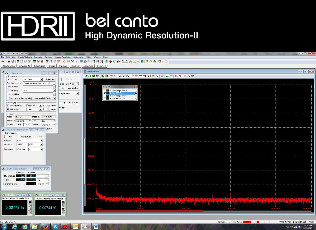Image resolution: width=316 pixels, height=230 pixels.
Task: Click the Digital I/O button
Action: pos(76,66)
